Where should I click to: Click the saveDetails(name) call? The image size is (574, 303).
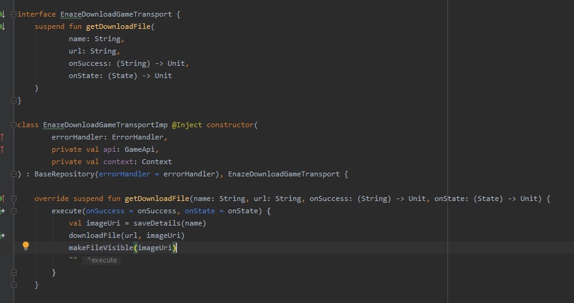170,223
